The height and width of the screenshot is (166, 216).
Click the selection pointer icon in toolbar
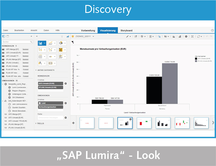pyautogui.click(x=159, y=36)
